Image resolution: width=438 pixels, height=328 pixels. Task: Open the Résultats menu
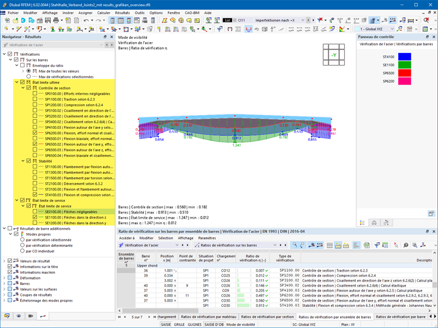tap(122, 12)
